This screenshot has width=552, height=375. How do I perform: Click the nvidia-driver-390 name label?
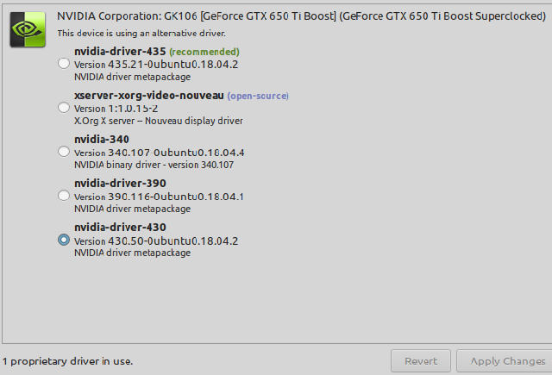click(120, 184)
